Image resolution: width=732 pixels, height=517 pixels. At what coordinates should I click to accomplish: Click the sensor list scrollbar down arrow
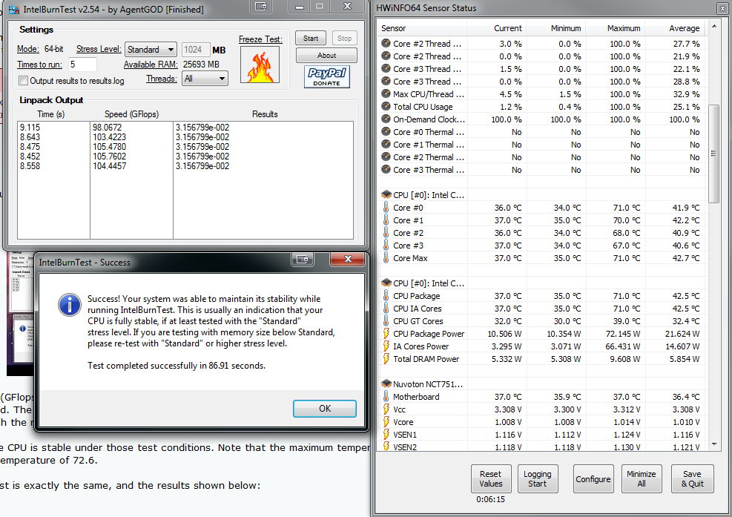[x=714, y=444]
